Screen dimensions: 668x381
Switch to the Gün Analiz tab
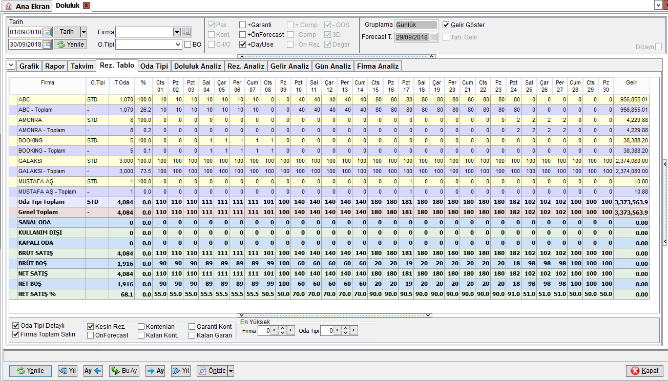(333, 66)
